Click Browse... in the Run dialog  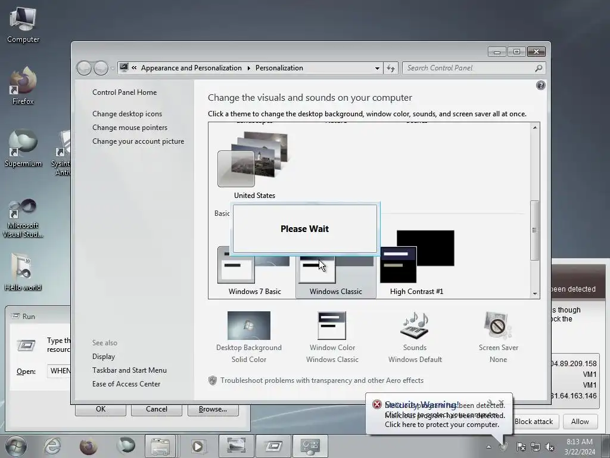pyautogui.click(x=213, y=409)
